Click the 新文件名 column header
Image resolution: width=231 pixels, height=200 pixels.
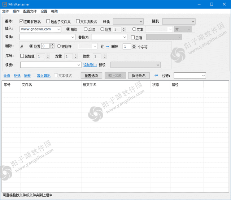pos(116,85)
